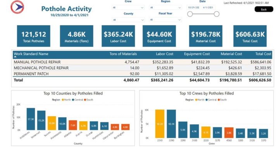Select crew 3270 bar with 3.9K

217,133
